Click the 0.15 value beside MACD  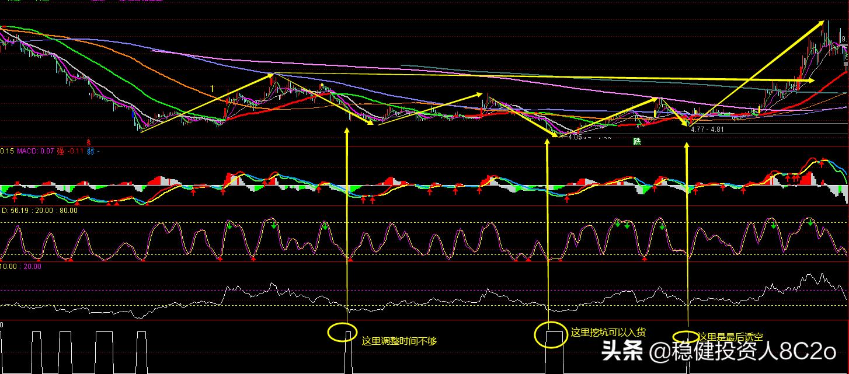pos(7,152)
